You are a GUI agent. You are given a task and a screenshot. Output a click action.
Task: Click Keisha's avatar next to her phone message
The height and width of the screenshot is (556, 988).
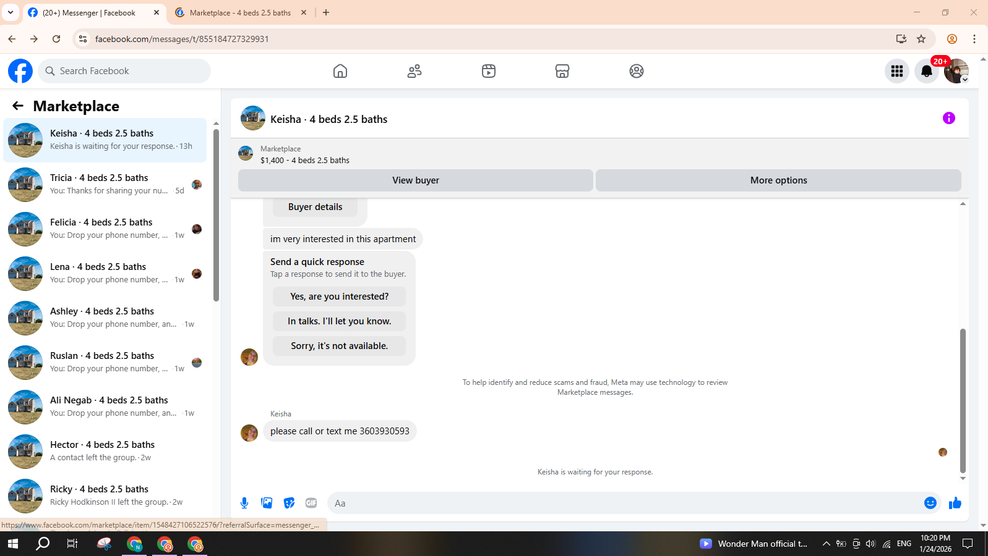tap(249, 433)
